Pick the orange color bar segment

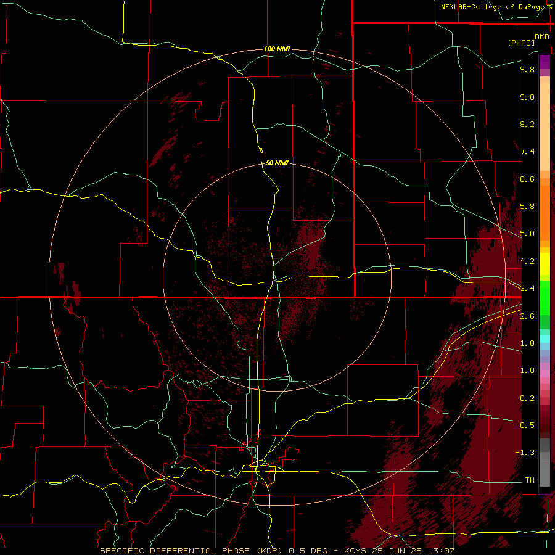coord(545,213)
